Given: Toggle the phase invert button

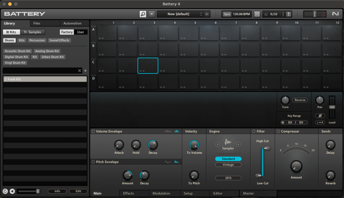Looking at the screenshot, I should [320, 116].
